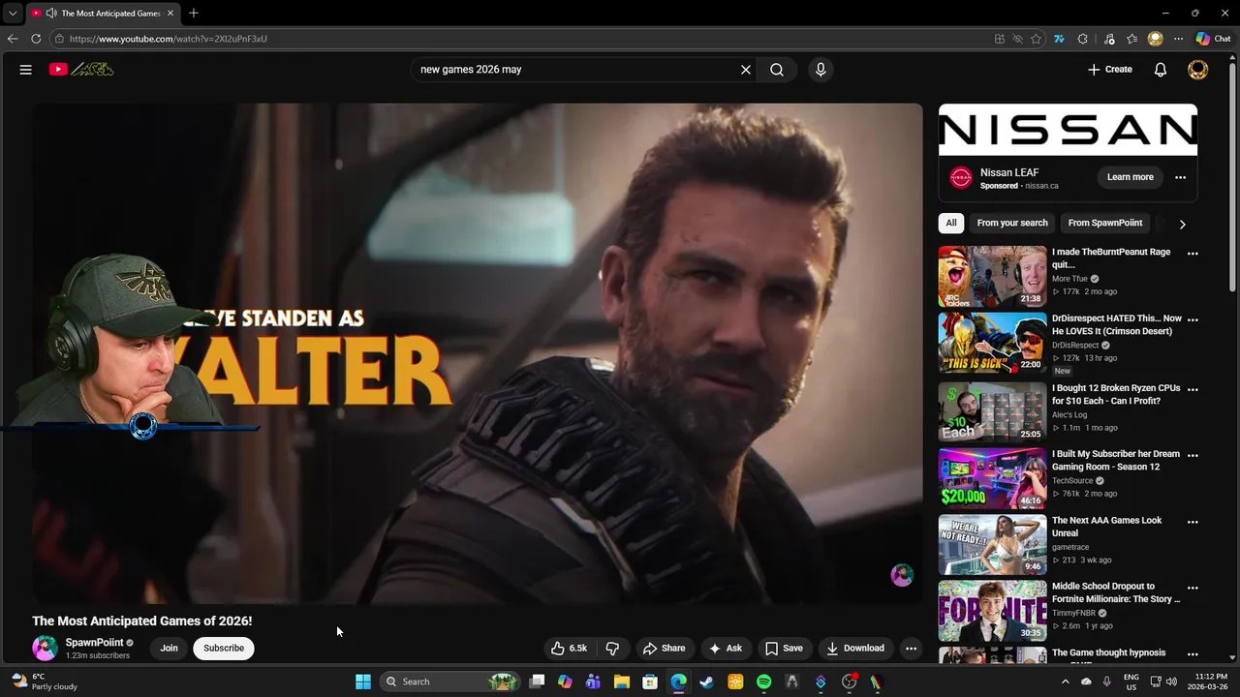Open Steam from the taskbar

click(706, 682)
